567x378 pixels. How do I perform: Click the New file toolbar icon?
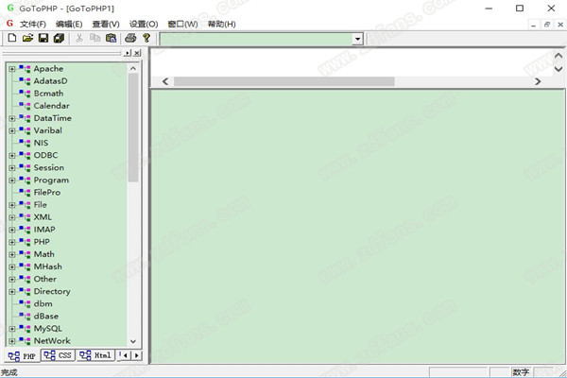(12, 38)
